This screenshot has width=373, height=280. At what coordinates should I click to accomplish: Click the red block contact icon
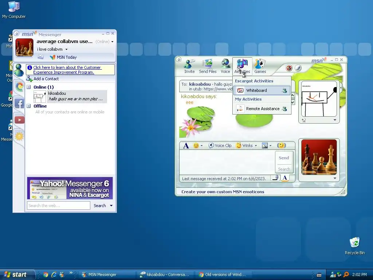(289, 68)
